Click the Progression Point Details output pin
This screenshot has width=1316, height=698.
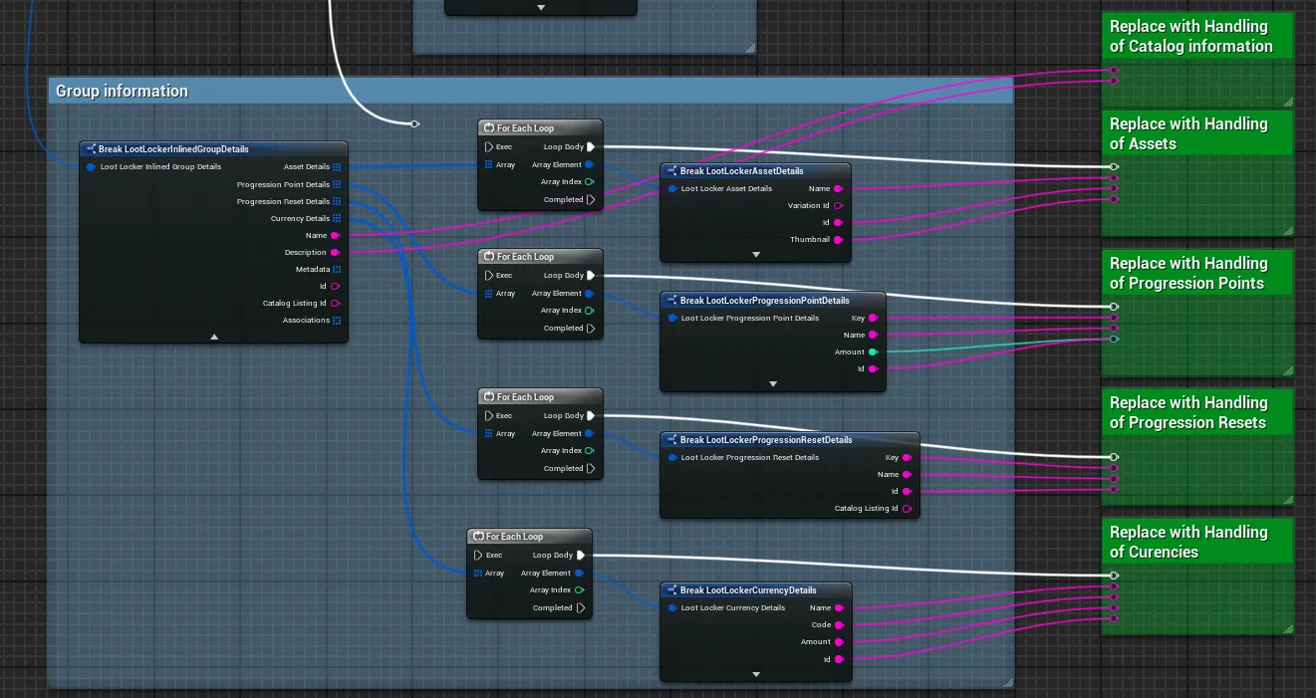click(x=337, y=184)
